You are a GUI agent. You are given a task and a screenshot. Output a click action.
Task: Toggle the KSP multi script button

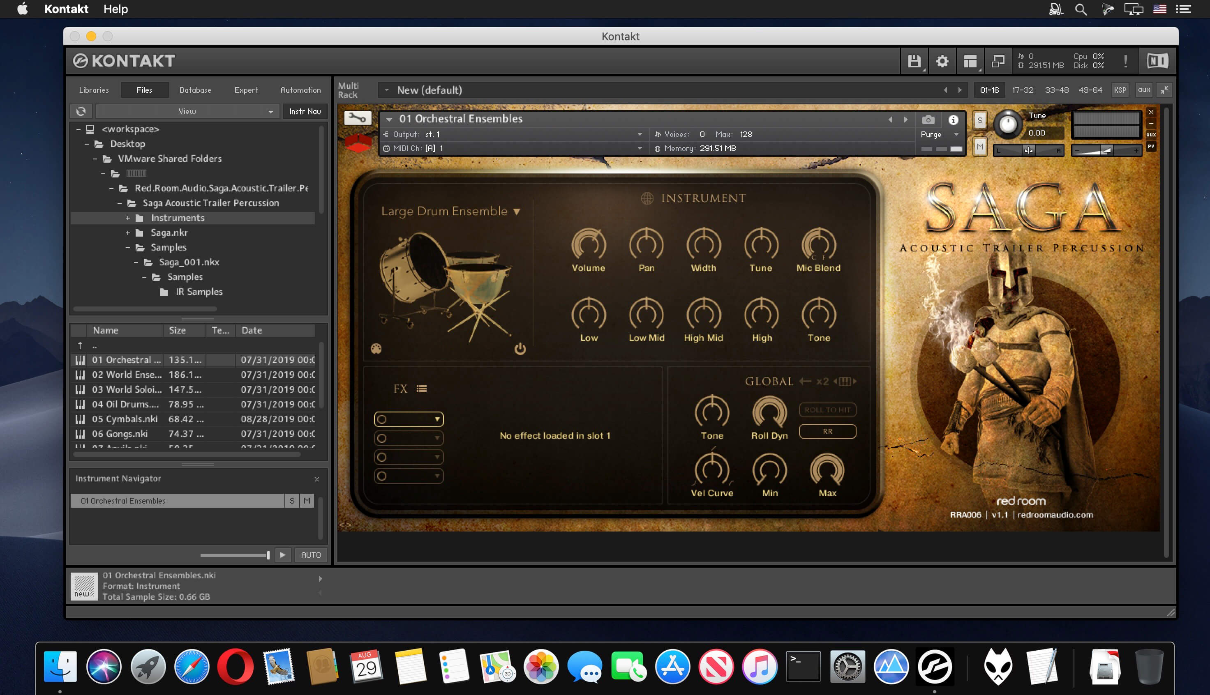coord(1120,90)
